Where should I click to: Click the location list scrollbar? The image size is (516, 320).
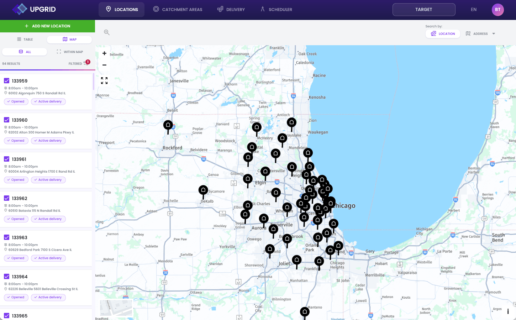tap(94, 82)
